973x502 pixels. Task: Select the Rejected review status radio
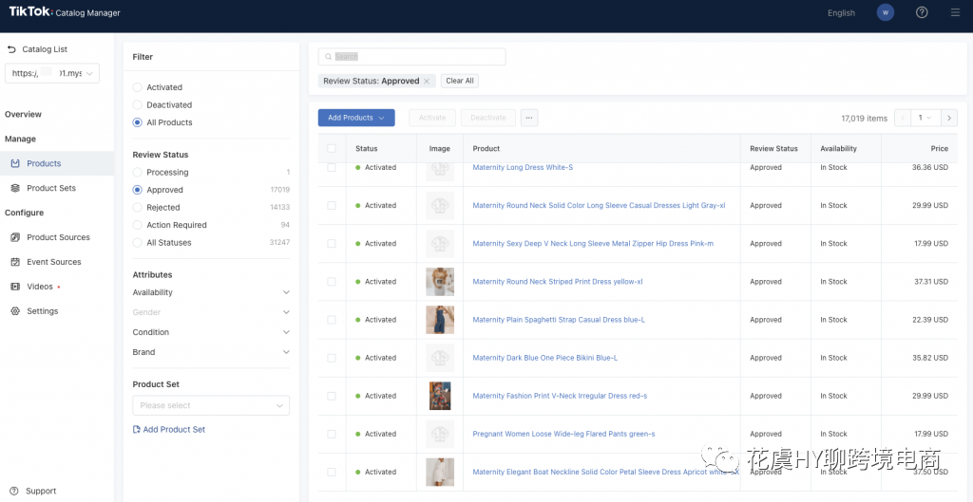click(x=138, y=208)
